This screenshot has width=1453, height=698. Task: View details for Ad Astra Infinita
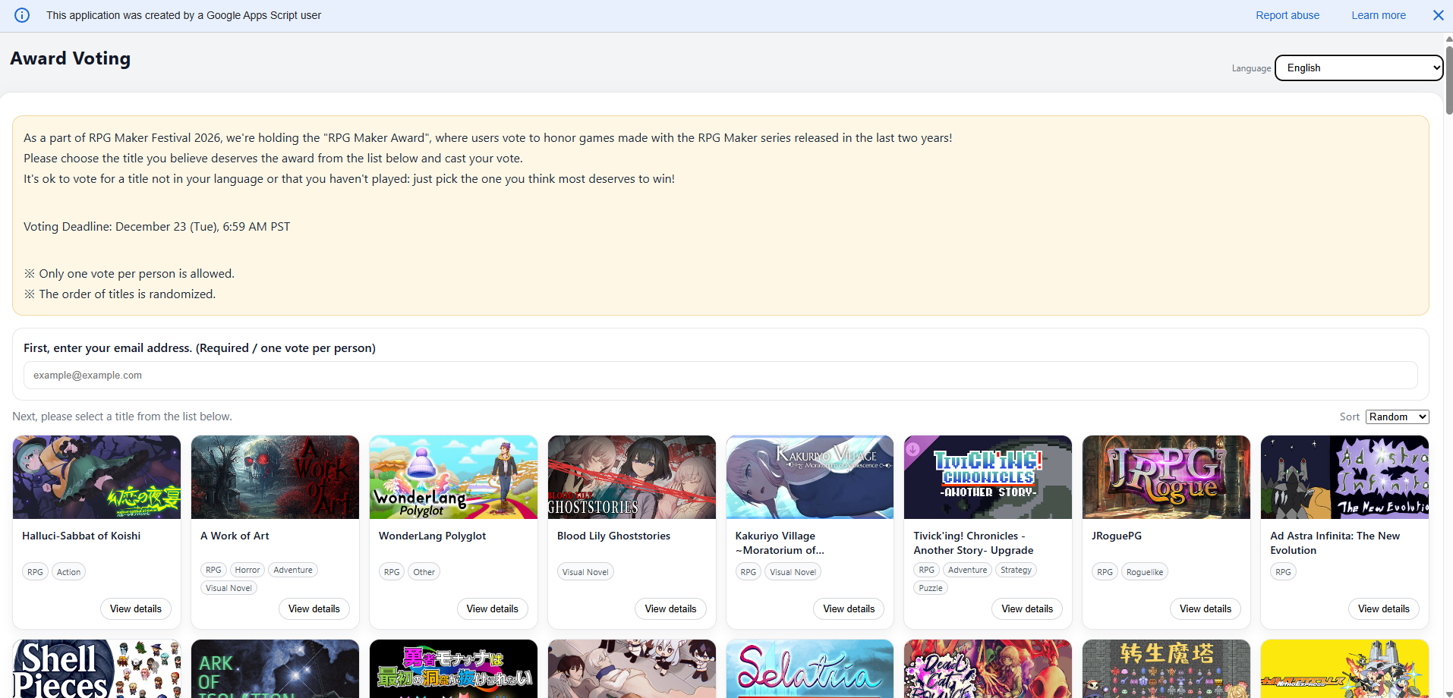point(1383,608)
